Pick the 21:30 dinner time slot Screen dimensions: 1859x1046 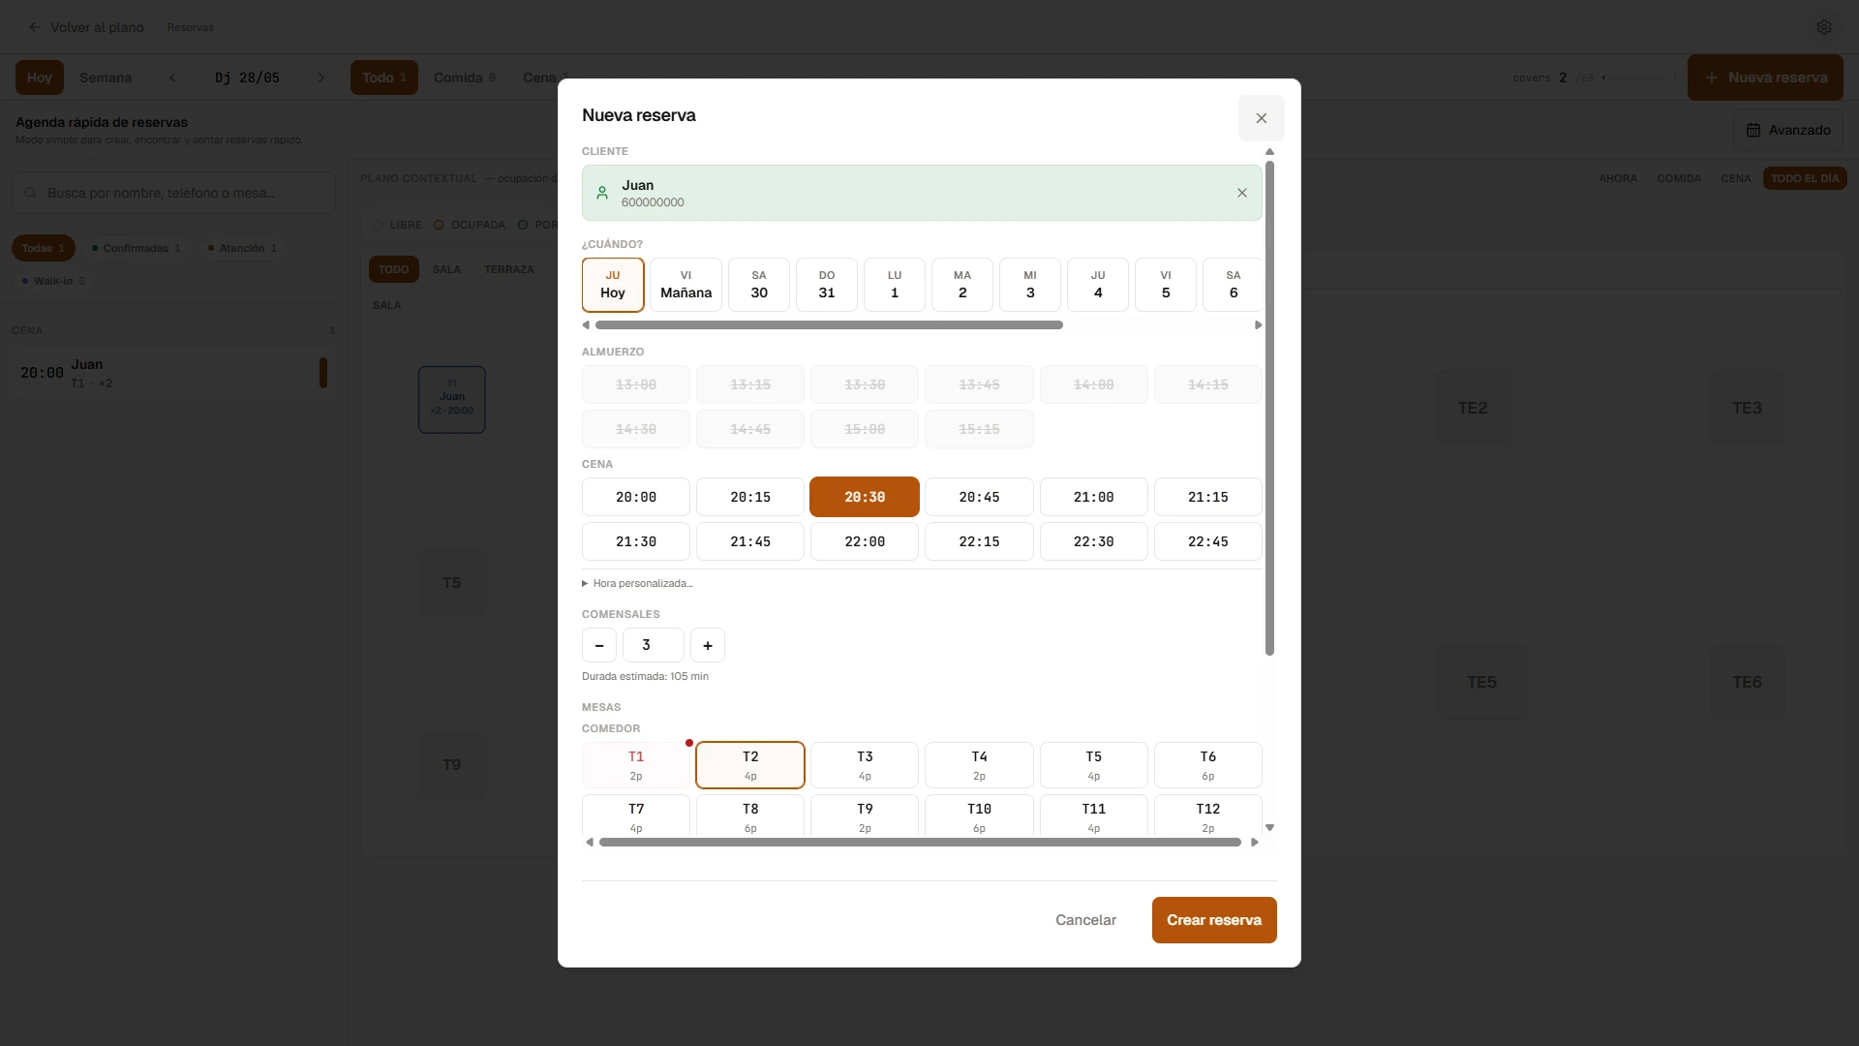click(x=636, y=541)
